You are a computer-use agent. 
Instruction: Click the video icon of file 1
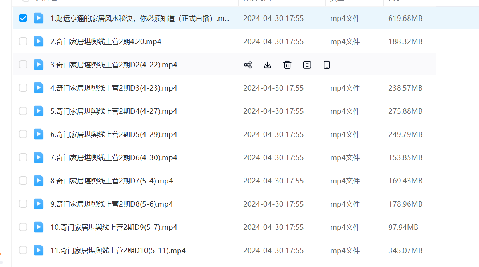[x=39, y=18]
